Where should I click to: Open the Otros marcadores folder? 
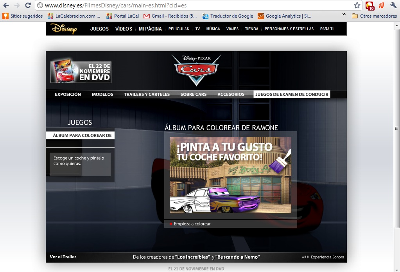[374, 16]
